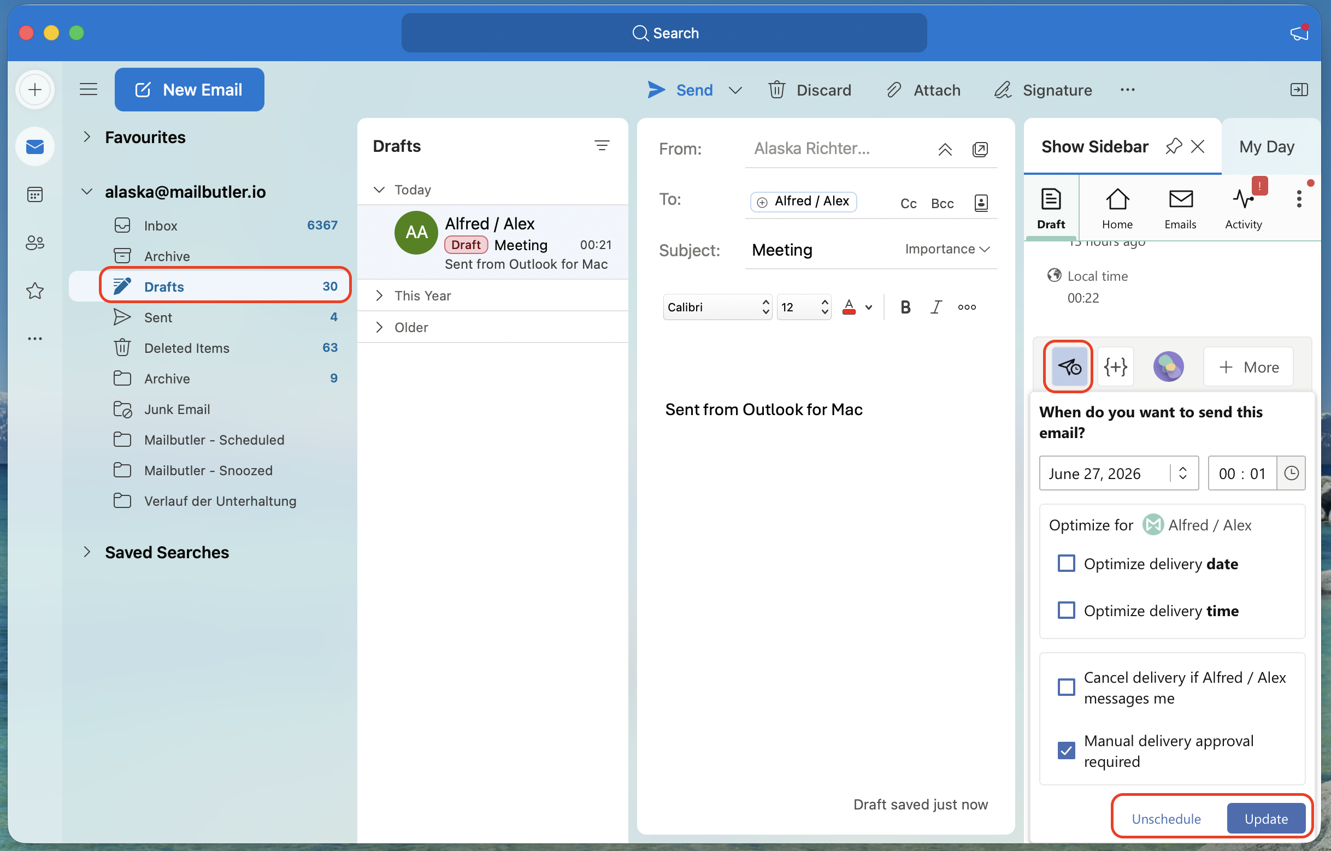Click the Search field
Image resolution: width=1331 pixels, height=851 pixels.
[x=664, y=33]
